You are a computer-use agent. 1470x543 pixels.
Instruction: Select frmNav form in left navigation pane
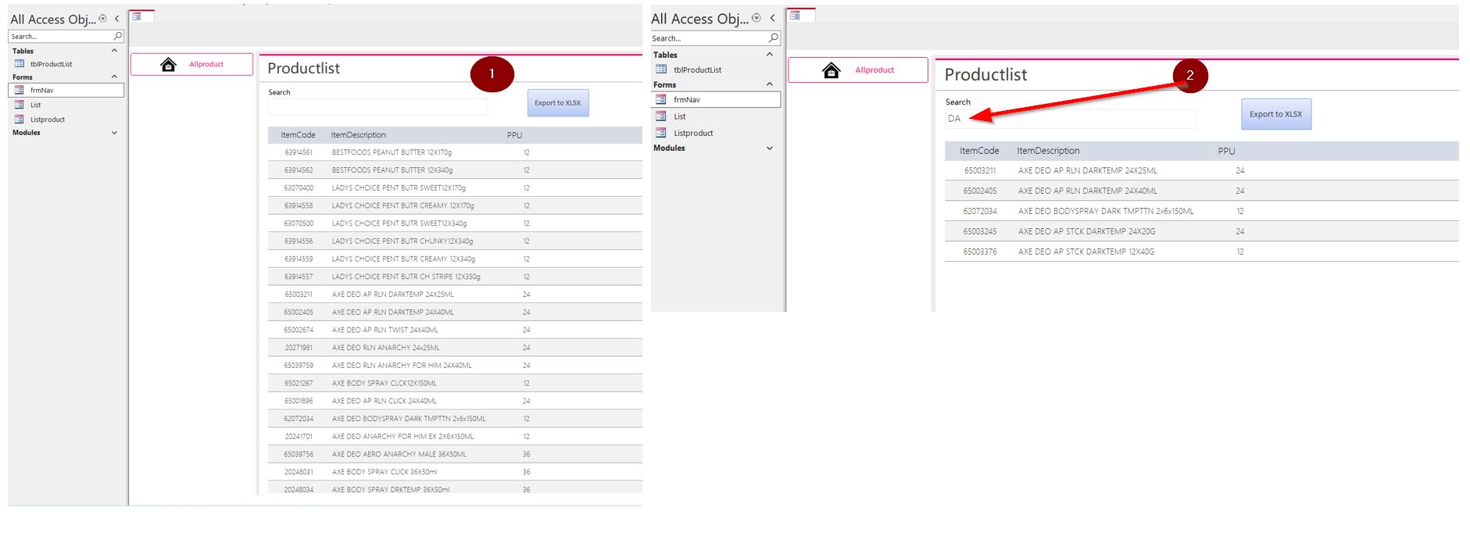[66, 90]
